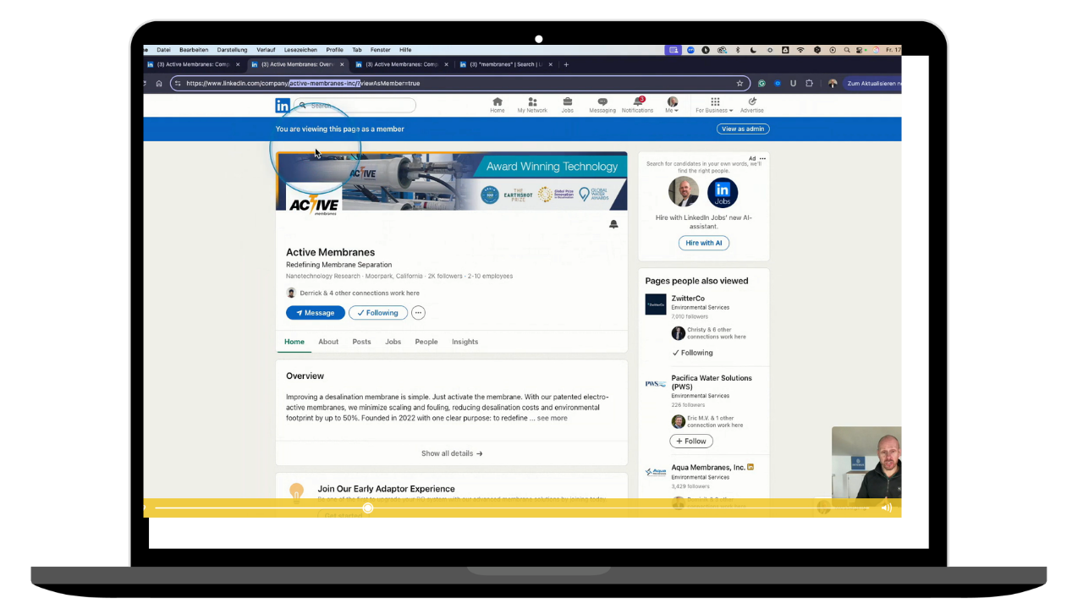Click the browser address bar URL
Screen dimensions: 1083x609
pos(303,84)
